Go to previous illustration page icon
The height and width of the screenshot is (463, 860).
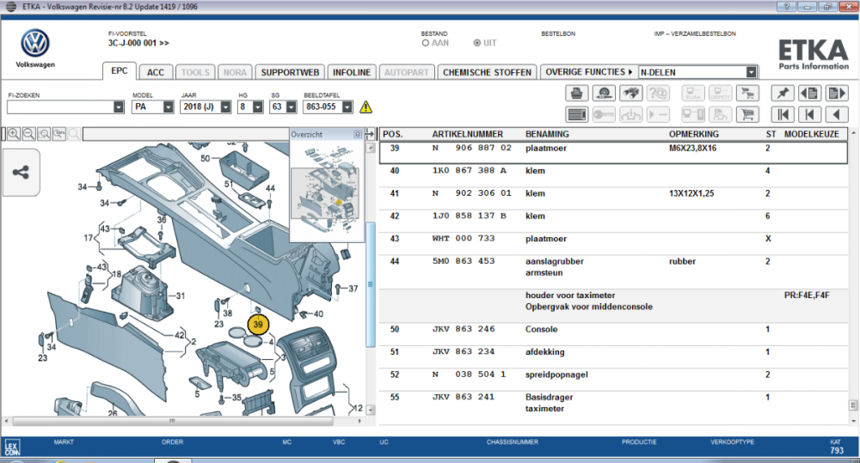pos(810,93)
